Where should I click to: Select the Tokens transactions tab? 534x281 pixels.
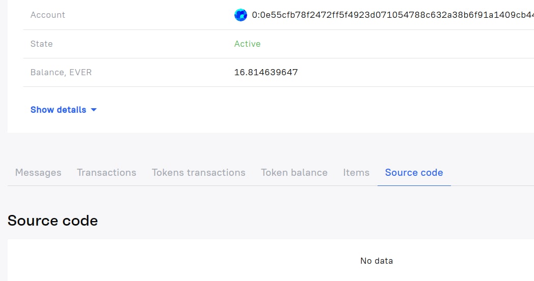pos(199,173)
